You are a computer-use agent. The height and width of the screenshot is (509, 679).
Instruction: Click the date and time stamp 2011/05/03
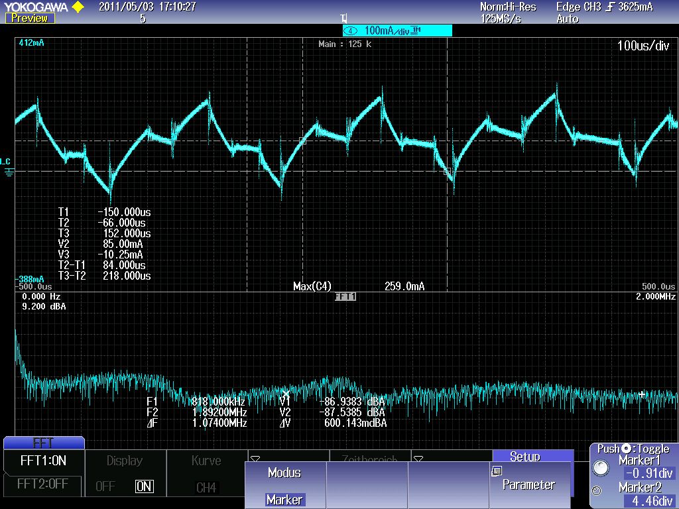point(147,7)
